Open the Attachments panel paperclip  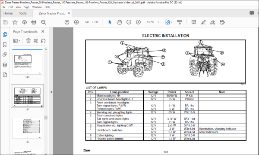(x=5, y=55)
